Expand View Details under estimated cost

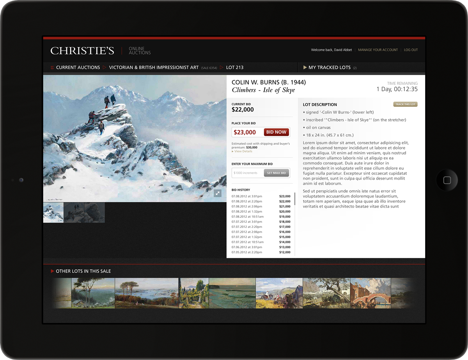point(242,151)
